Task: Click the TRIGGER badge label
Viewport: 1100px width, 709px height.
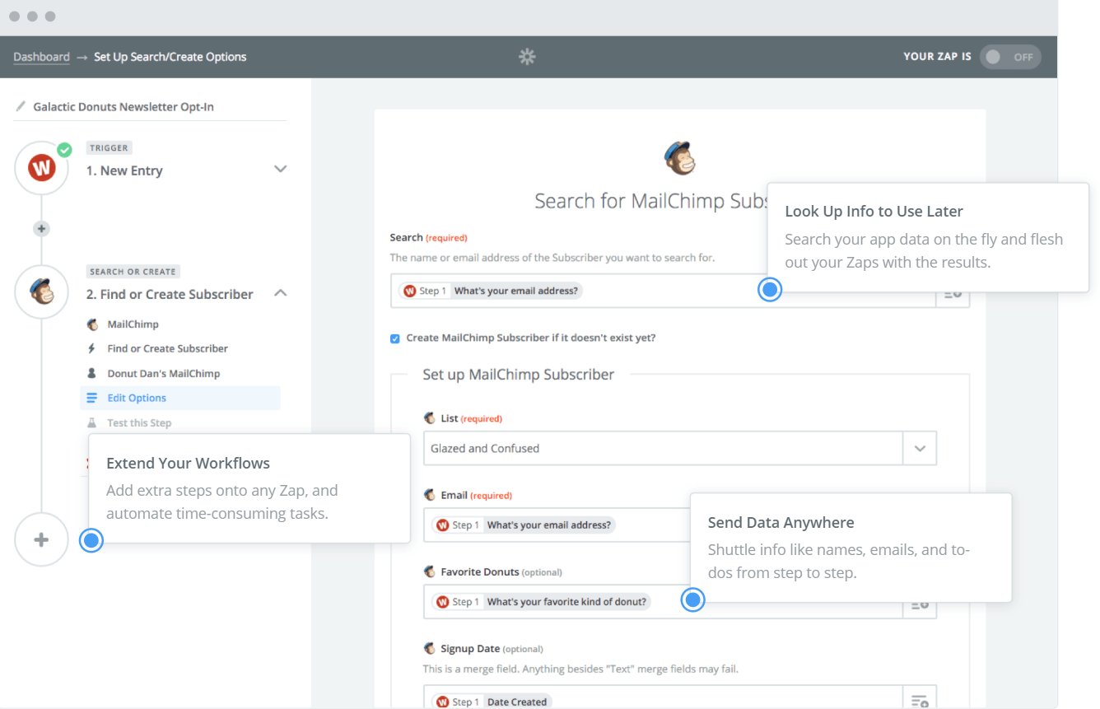Action: tap(110, 148)
